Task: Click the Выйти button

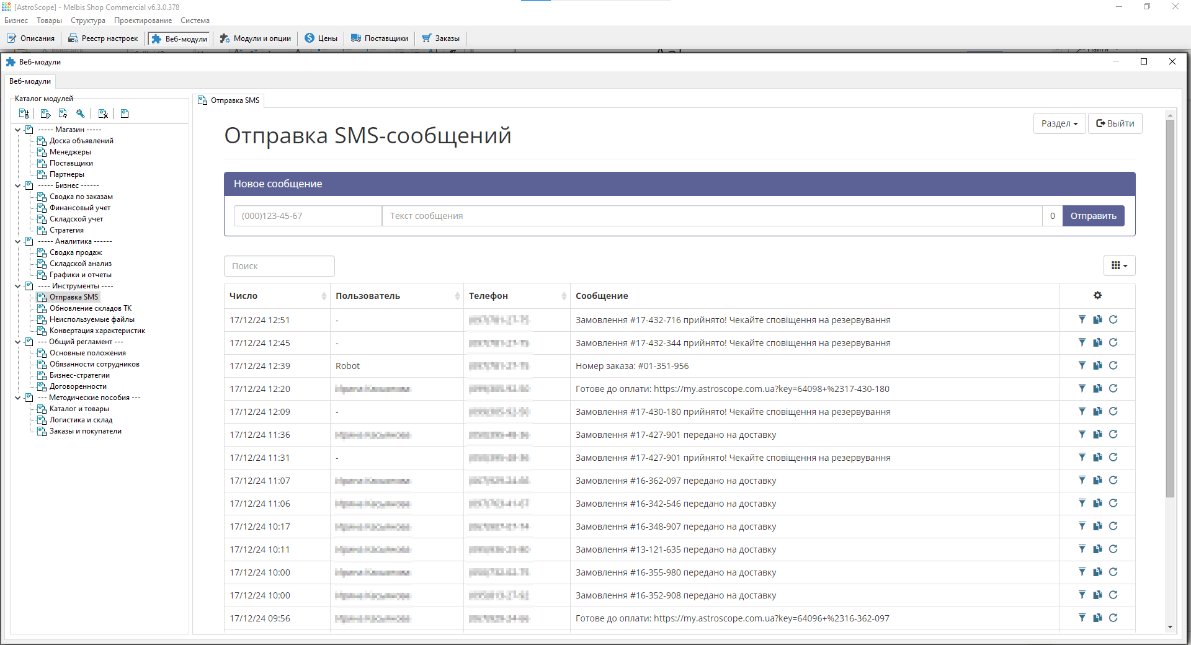Action: pos(1115,123)
